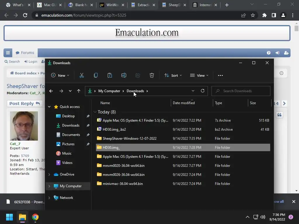Bookmark this page with the star icon
Viewport: 299px width, 224px height.
click(x=253, y=15)
